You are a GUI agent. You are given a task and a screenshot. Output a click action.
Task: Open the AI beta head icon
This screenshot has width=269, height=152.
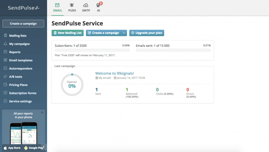98,5
